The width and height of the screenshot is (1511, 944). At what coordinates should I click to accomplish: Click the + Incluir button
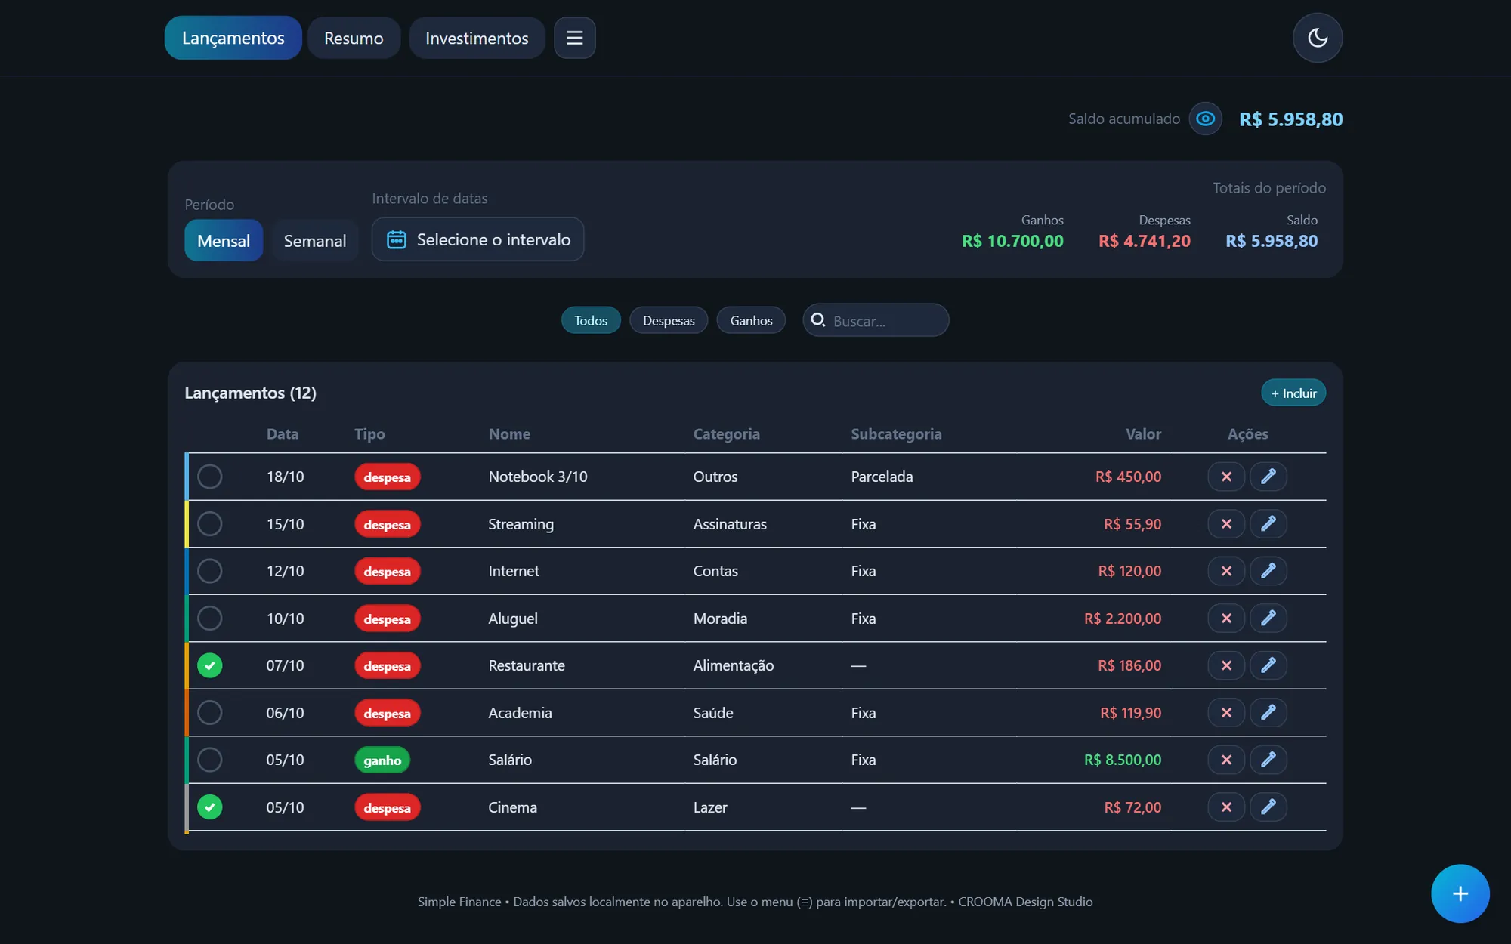(x=1293, y=393)
